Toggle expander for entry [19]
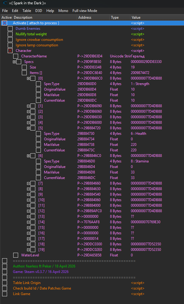Viewport: 184px width, 304px height. [28, 250]
